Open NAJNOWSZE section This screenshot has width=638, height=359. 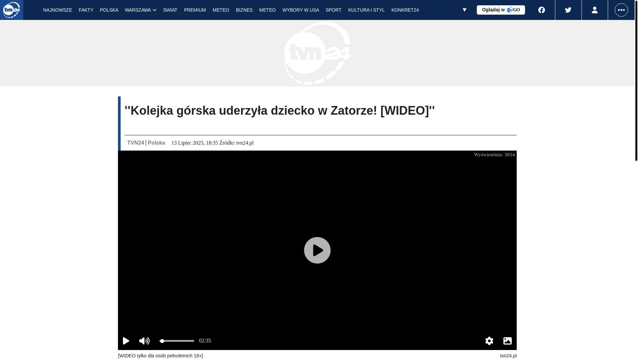57,10
